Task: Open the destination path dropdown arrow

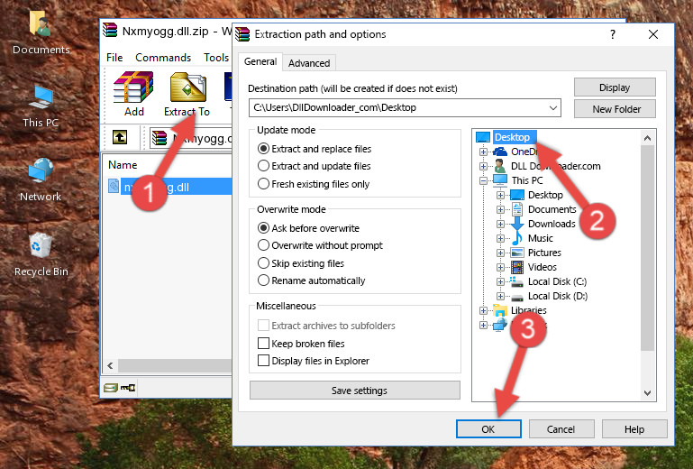Action: tap(553, 108)
